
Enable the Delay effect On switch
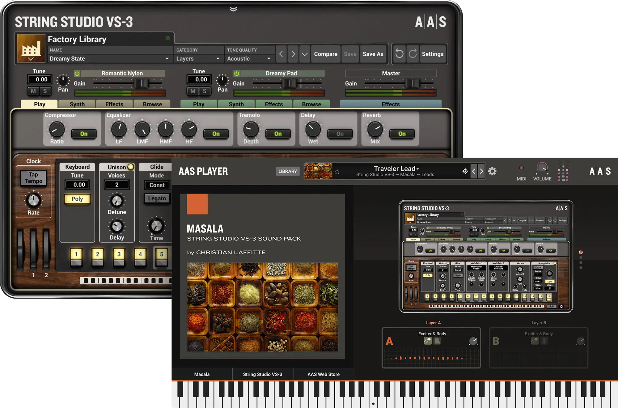coord(340,134)
